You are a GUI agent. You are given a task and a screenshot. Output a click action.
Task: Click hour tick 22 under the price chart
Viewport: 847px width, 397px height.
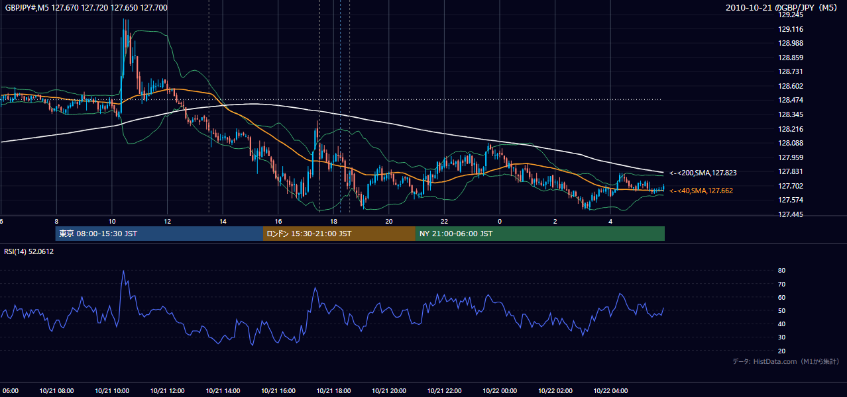click(x=444, y=221)
